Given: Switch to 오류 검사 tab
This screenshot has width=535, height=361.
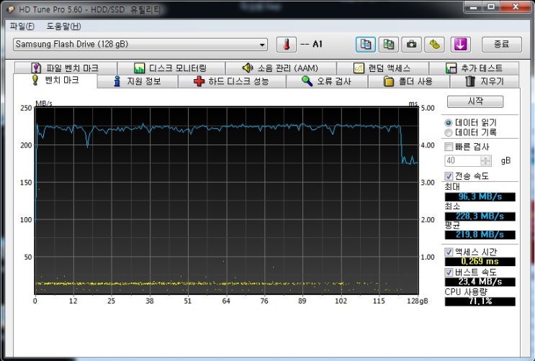Looking at the screenshot, I should 327,81.
